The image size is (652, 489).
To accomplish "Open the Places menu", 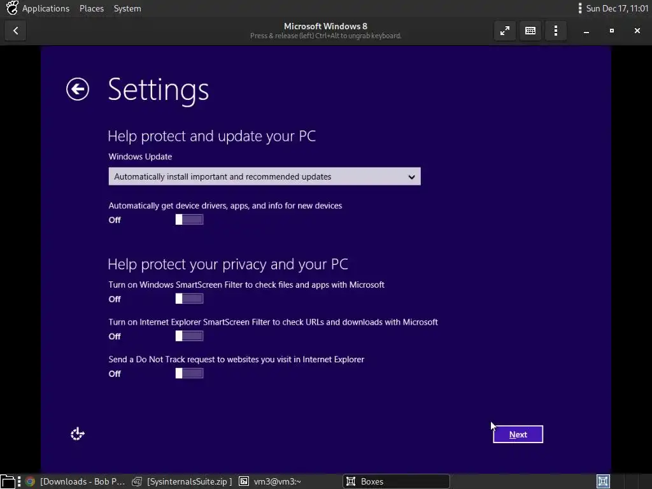I will (92, 8).
